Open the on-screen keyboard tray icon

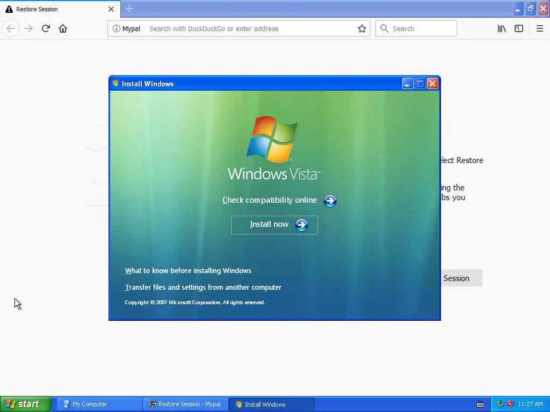coord(480,404)
